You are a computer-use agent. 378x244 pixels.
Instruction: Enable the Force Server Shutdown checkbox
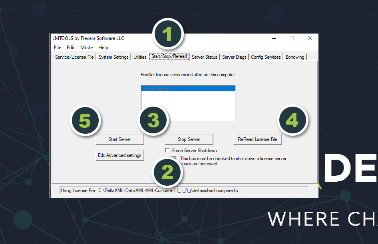(x=167, y=151)
